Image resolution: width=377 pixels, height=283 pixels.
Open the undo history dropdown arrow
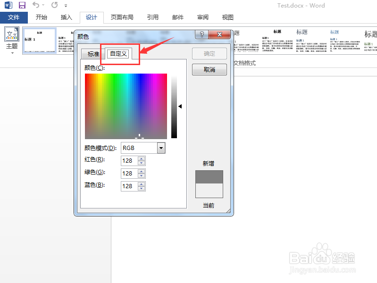click(x=43, y=5)
